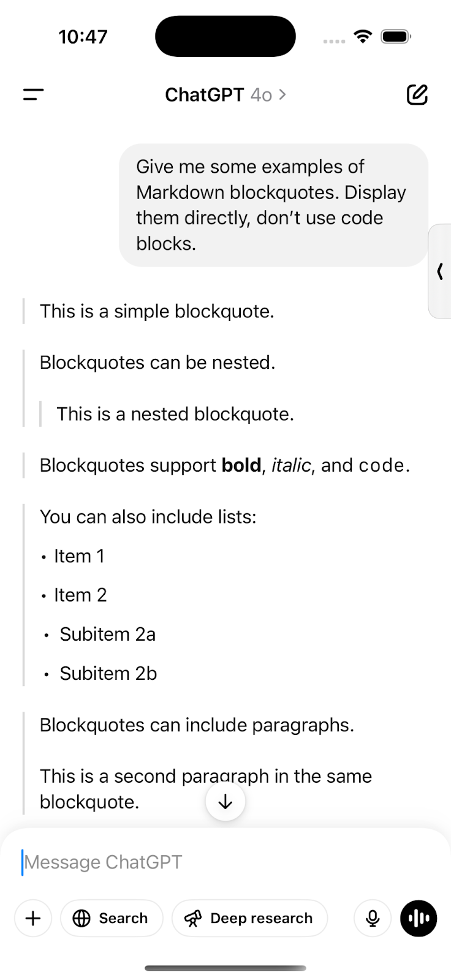Tap the globe icon in Search
Screen dimensions: 451x980
[x=81, y=918]
